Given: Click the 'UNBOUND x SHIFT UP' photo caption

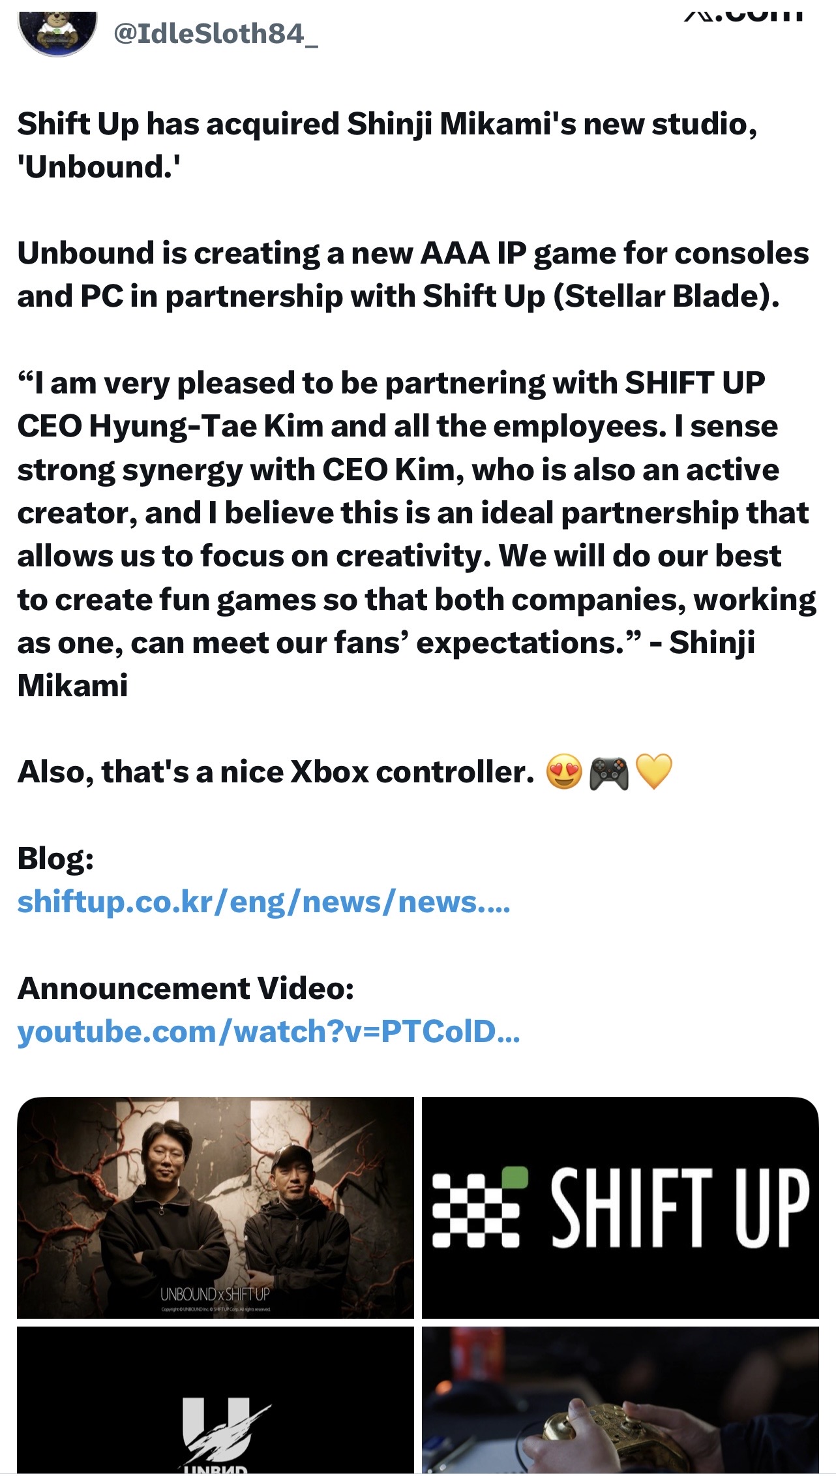Looking at the screenshot, I should coord(215,1294).
